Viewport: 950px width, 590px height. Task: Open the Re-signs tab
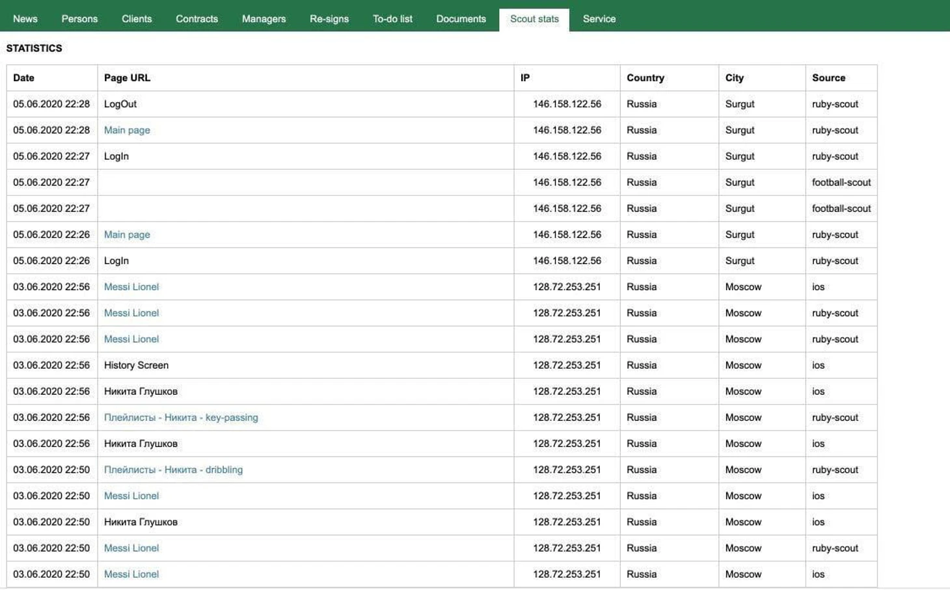click(329, 19)
